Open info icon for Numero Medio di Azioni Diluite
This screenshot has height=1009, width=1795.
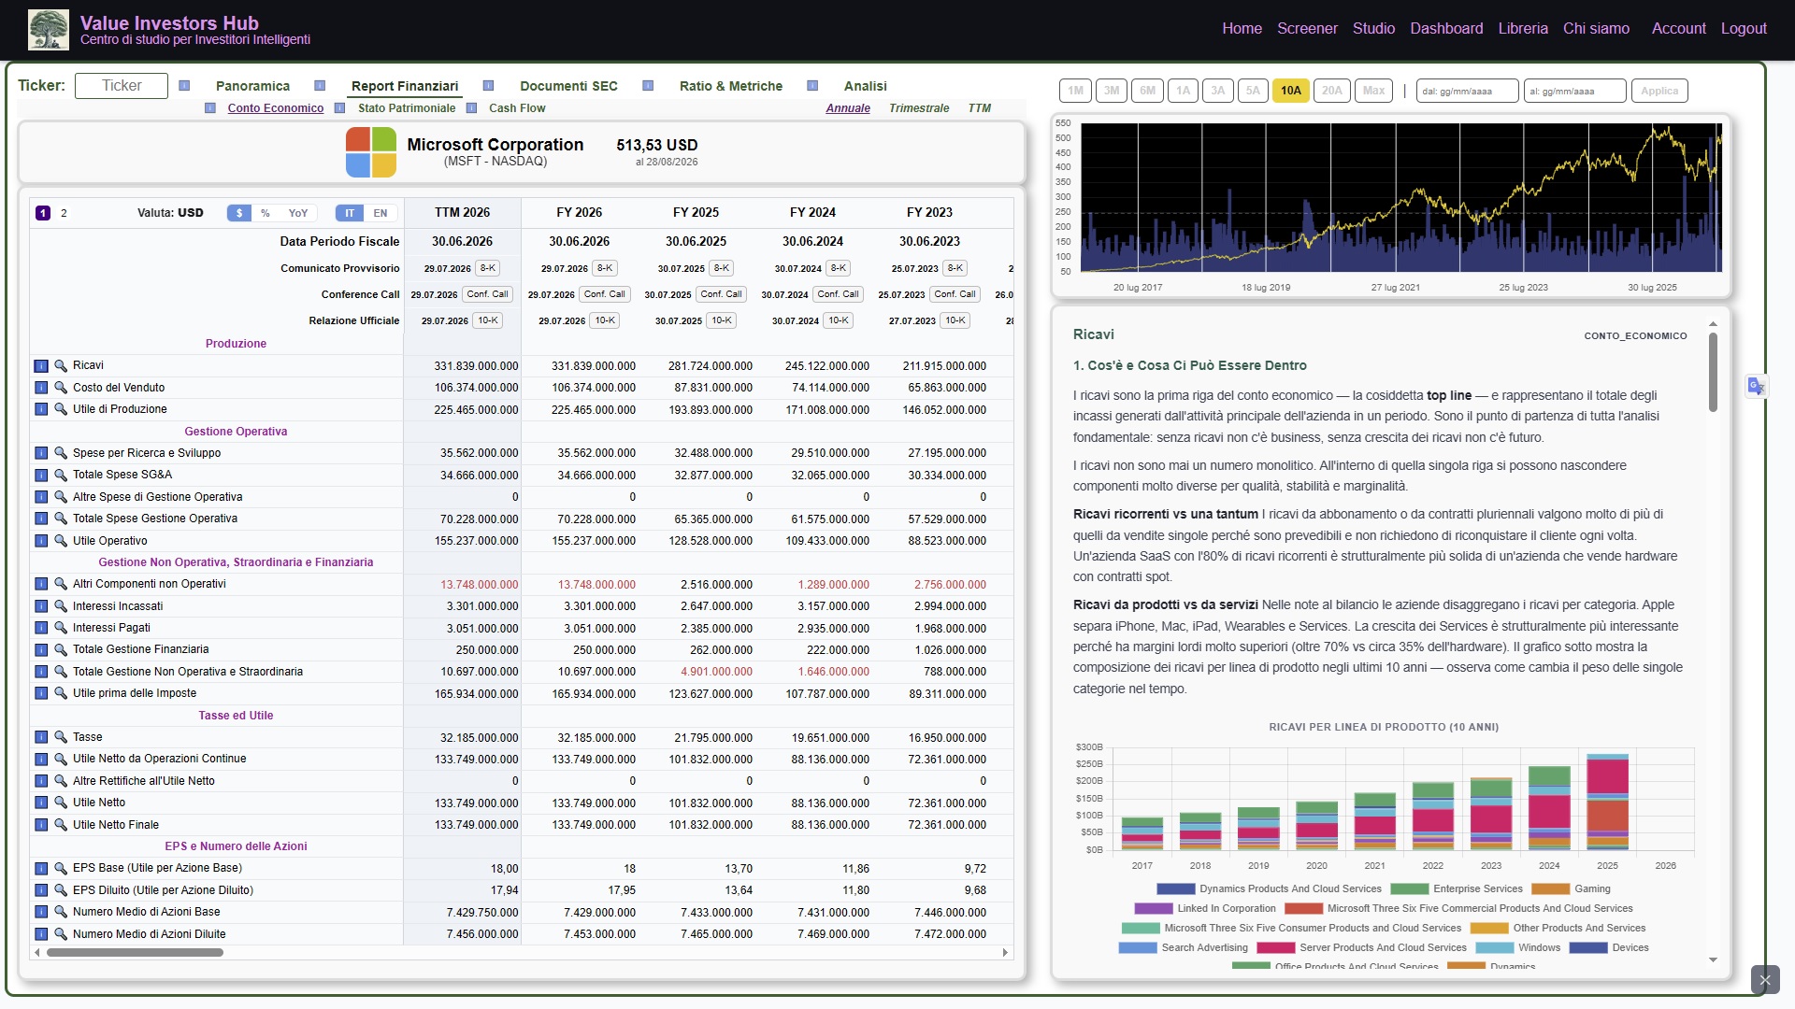point(41,934)
